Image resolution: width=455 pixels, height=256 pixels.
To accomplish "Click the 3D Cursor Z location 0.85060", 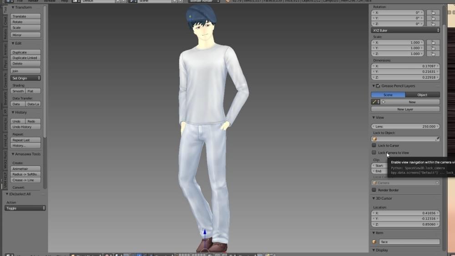I will 405,224.
